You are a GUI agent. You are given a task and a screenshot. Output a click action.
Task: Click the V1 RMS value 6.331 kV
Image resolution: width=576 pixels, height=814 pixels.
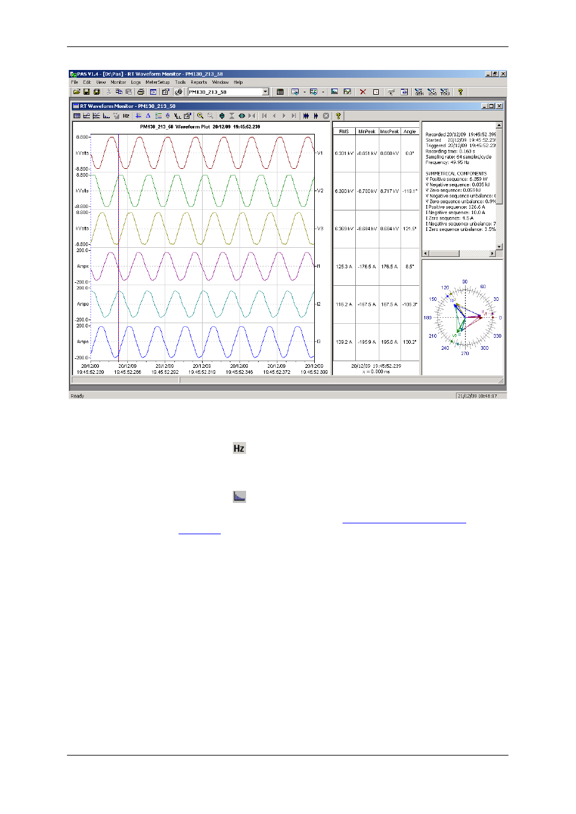pyautogui.click(x=344, y=153)
